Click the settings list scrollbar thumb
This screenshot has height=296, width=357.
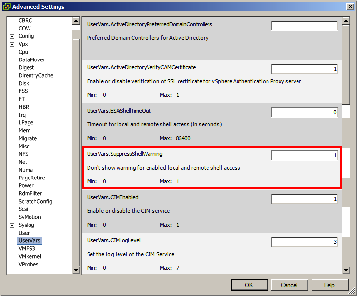(346, 64)
